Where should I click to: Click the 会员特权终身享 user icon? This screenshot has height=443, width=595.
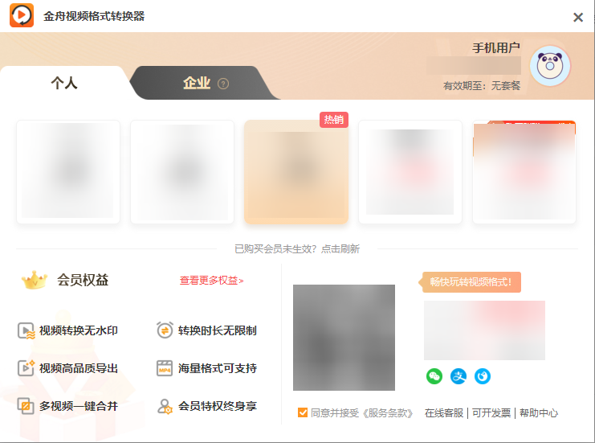165,406
